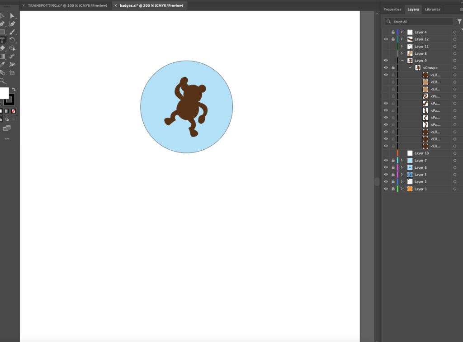Select the Paintbrush tool
Viewport: 463px width, 342px height.
coord(12,32)
